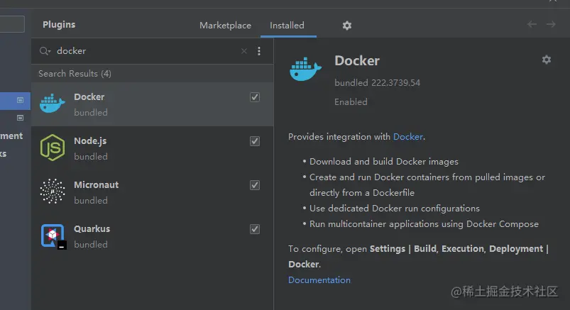Open the Documentation link
The height and width of the screenshot is (310, 570).
319,280
